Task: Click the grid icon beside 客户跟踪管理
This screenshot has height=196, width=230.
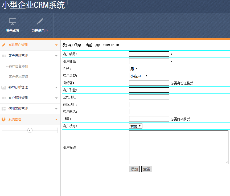Action: [x=4, y=98]
